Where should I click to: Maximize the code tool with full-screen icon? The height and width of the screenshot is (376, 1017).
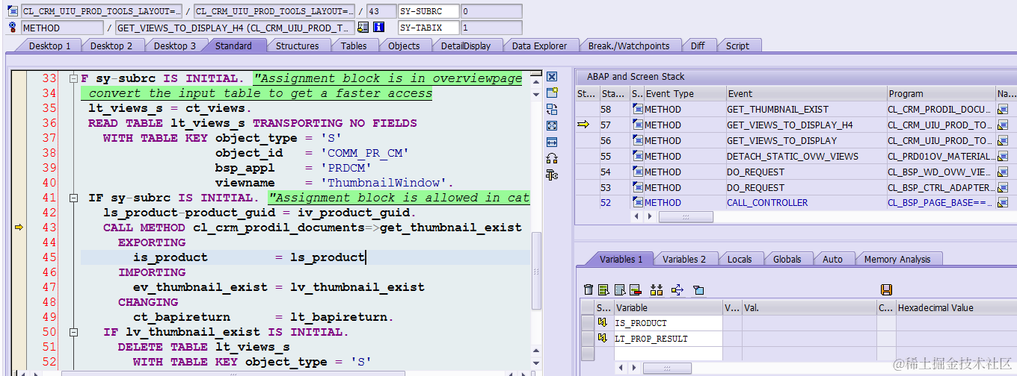click(x=552, y=126)
